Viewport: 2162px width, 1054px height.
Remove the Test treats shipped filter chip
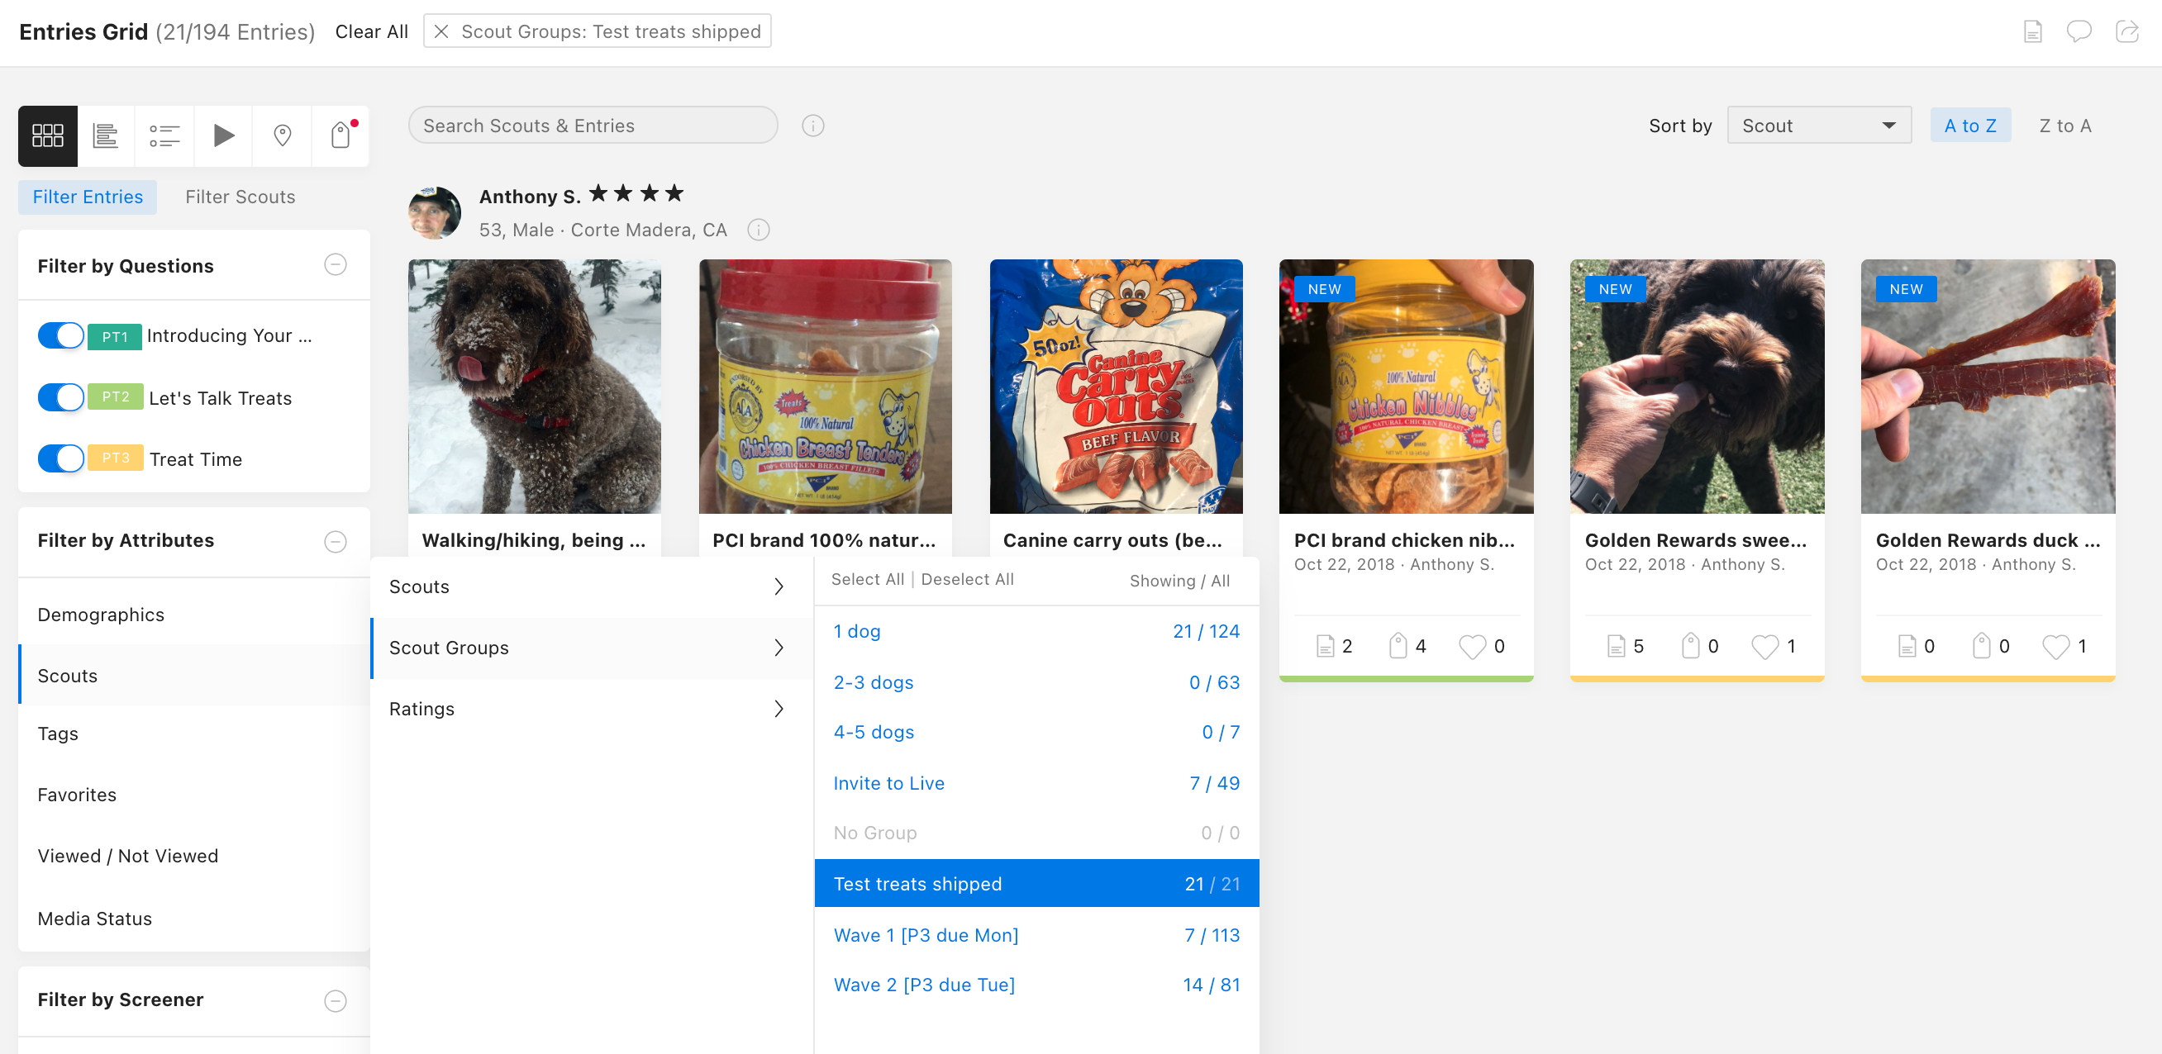[x=440, y=32]
